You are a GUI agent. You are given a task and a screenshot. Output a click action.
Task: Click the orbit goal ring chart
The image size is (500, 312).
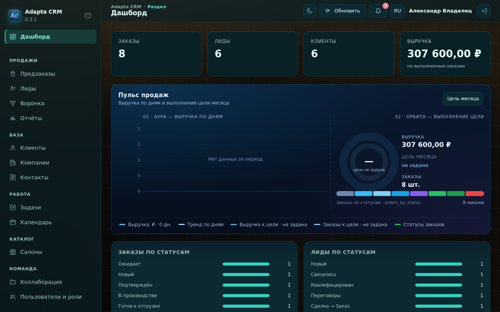click(x=369, y=162)
